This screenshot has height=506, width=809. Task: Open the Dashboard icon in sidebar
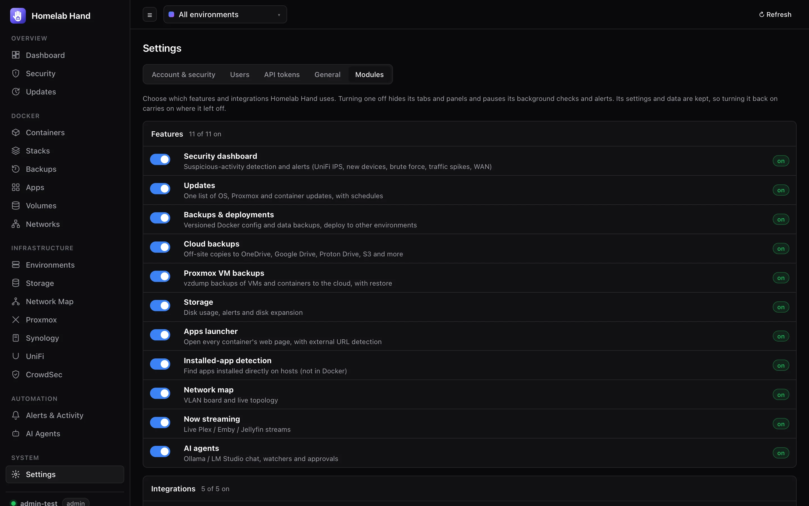click(x=16, y=55)
